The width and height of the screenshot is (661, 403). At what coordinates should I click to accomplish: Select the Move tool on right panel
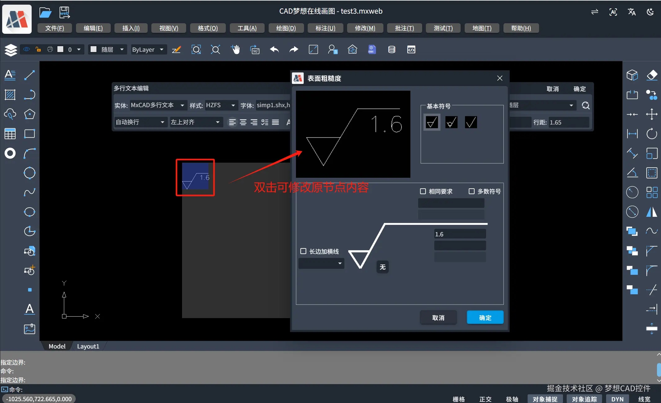pyautogui.click(x=652, y=114)
